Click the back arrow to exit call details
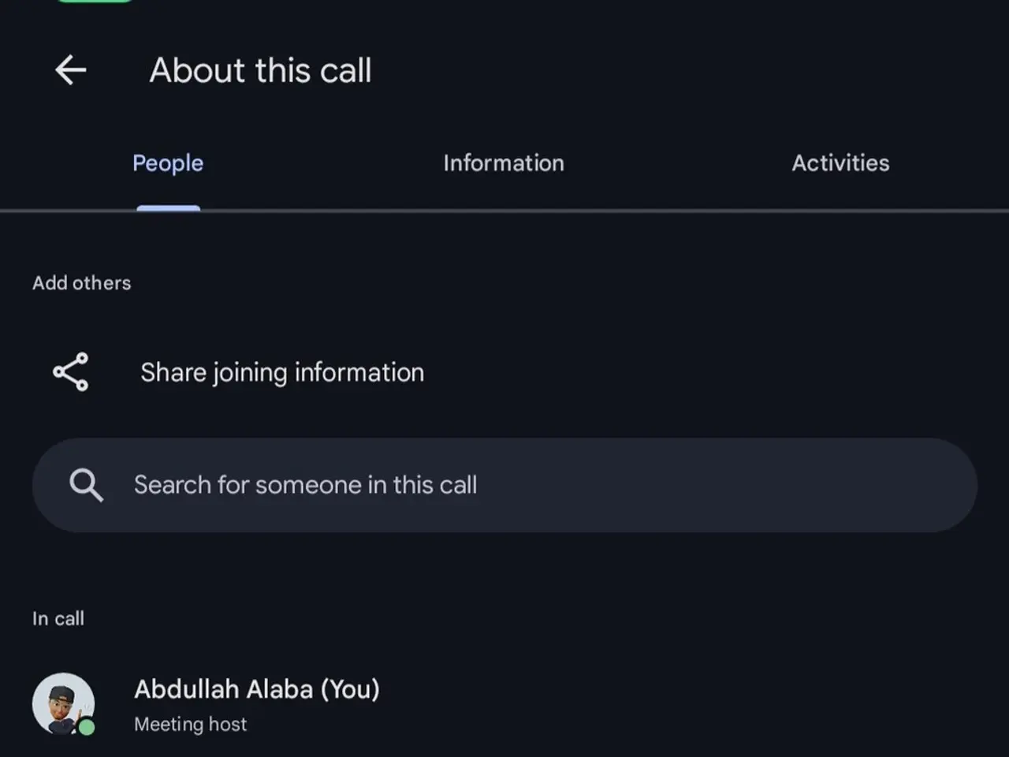This screenshot has height=757, width=1009. pyautogui.click(x=71, y=70)
